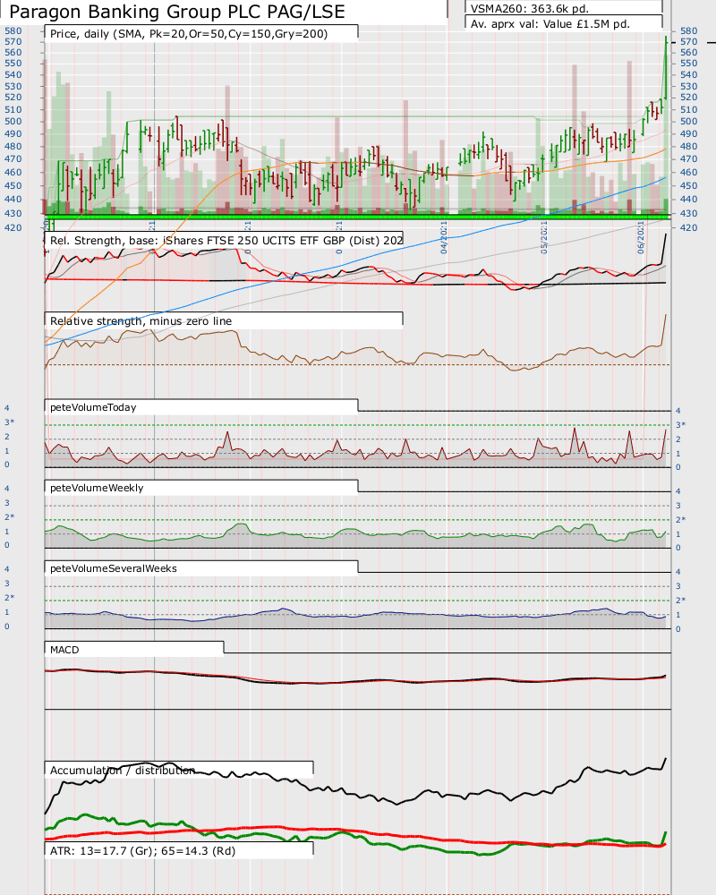Select 470 on the left price axis
This screenshot has height=895, width=716.
point(13,159)
